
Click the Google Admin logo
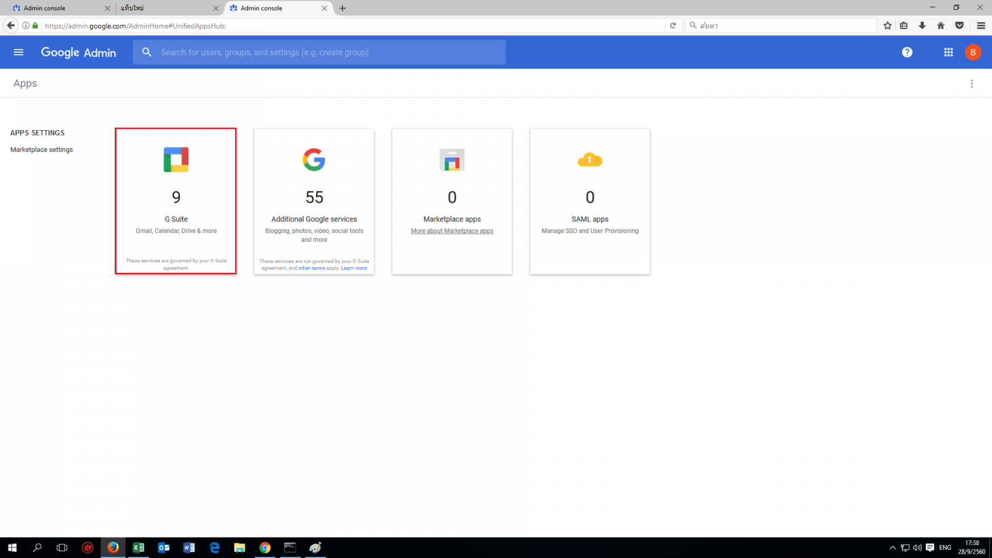click(x=78, y=53)
